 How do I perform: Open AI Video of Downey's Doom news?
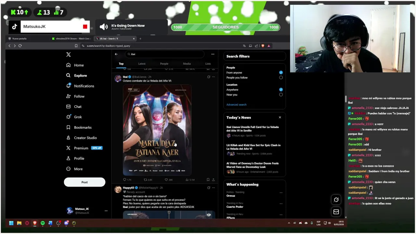pyautogui.click(x=254, y=167)
